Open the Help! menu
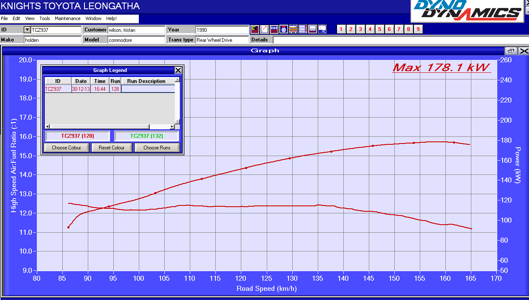The width and height of the screenshot is (529, 300). point(111,18)
